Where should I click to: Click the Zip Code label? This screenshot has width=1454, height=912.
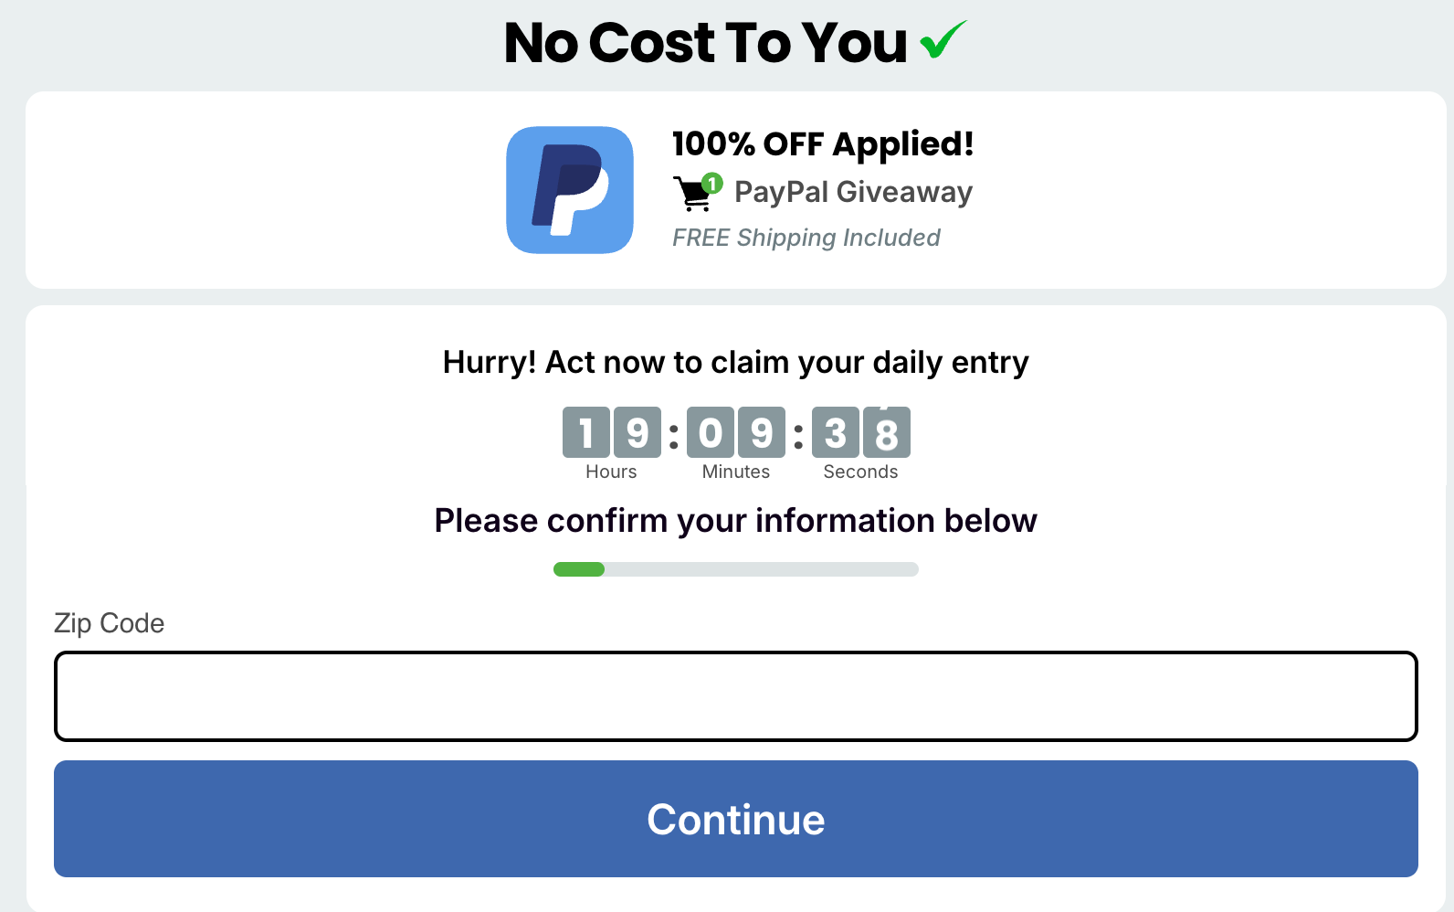pyautogui.click(x=110, y=623)
